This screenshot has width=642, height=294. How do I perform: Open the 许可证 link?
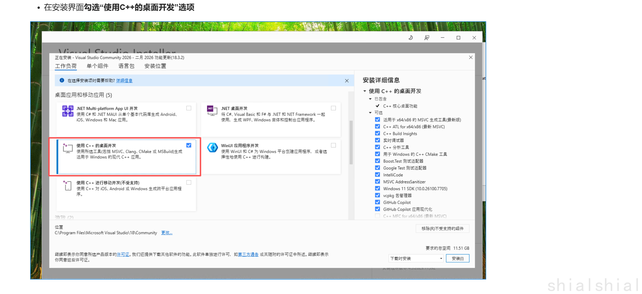coord(123,255)
